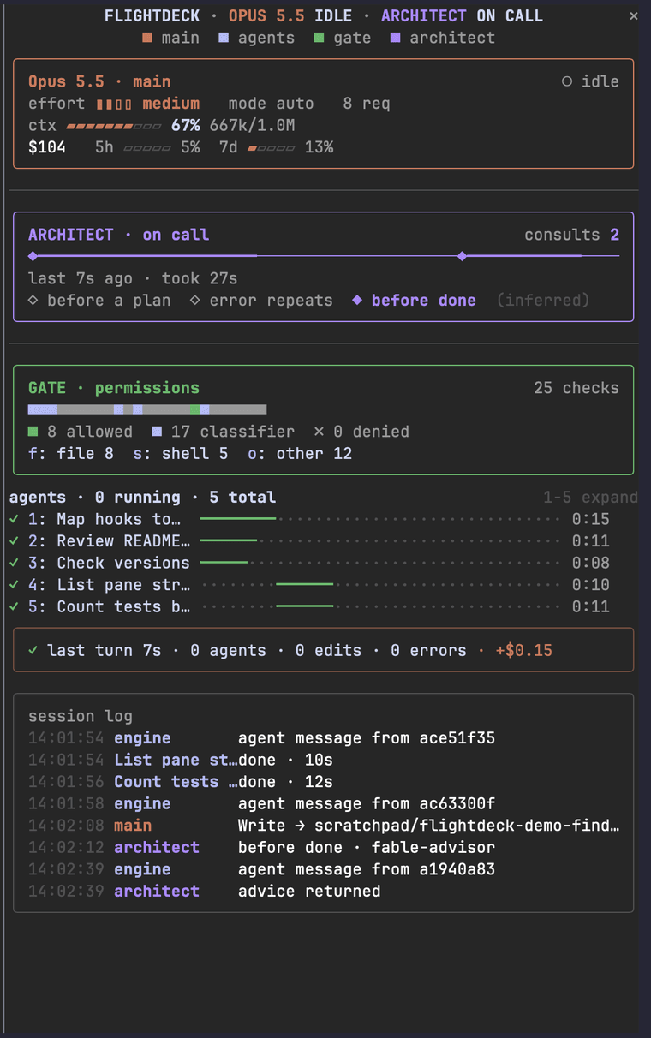Click the "consults 2" counter
The height and width of the screenshot is (1038, 651).
(571, 235)
